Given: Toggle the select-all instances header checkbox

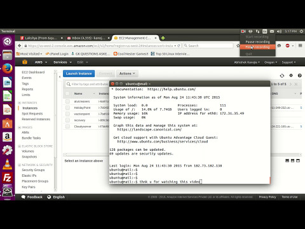Looking at the screenshot, I should (67, 94).
